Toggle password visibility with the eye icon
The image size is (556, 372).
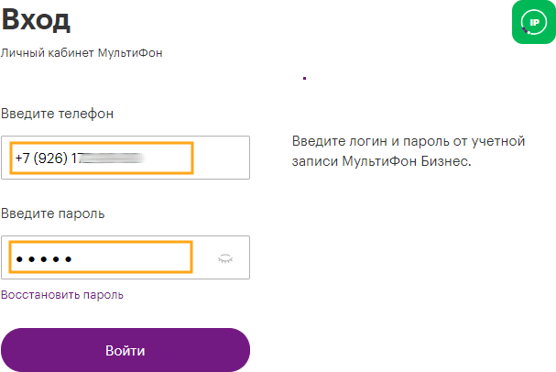tap(225, 259)
